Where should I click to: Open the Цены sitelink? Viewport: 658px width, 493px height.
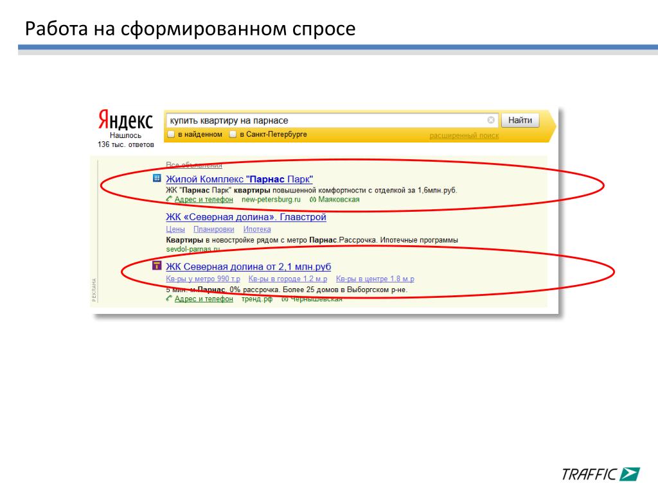(x=175, y=229)
